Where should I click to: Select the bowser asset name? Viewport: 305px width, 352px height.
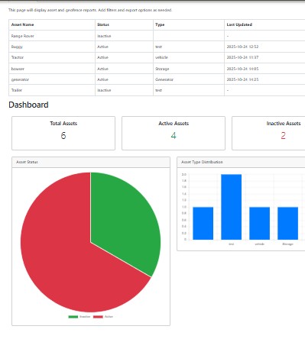coord(18,69)
